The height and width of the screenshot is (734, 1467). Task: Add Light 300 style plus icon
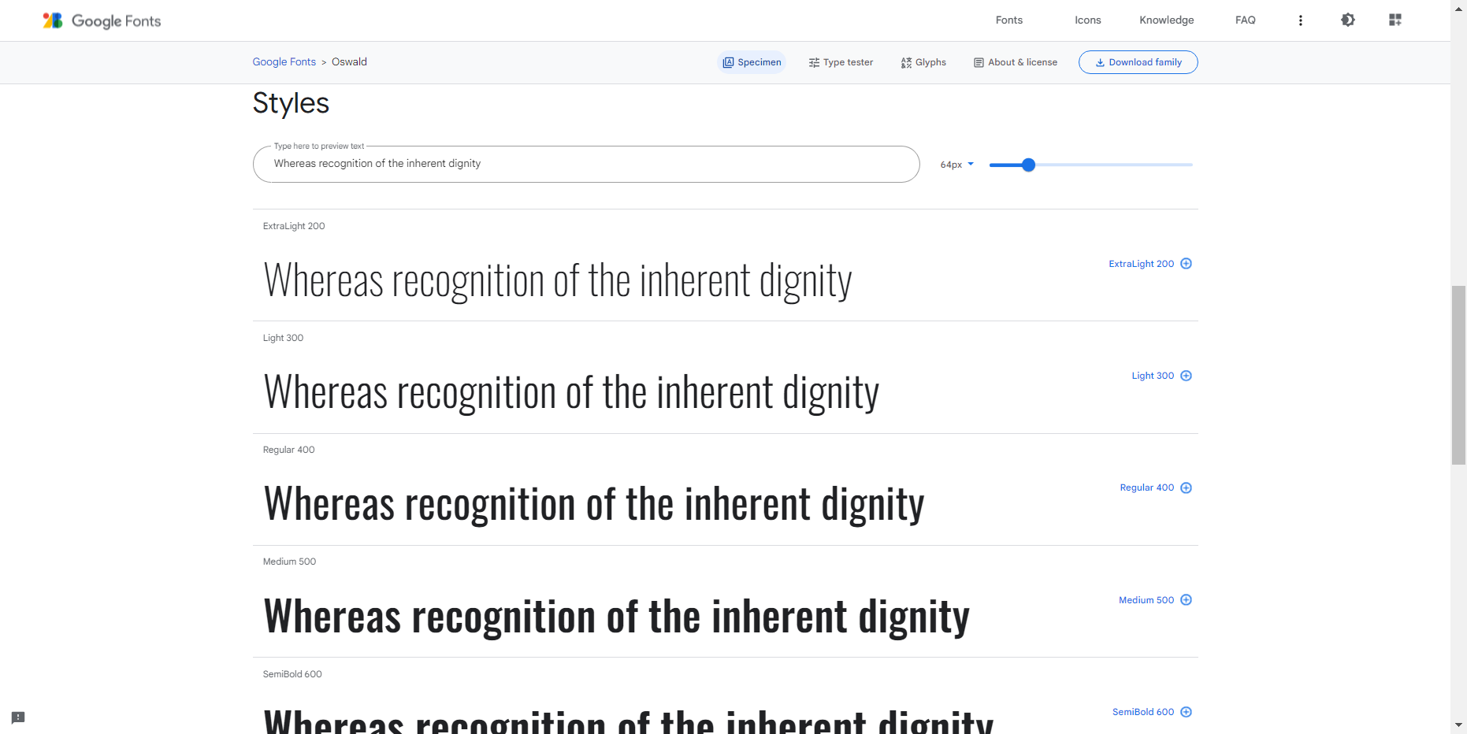coord(1186,376)
